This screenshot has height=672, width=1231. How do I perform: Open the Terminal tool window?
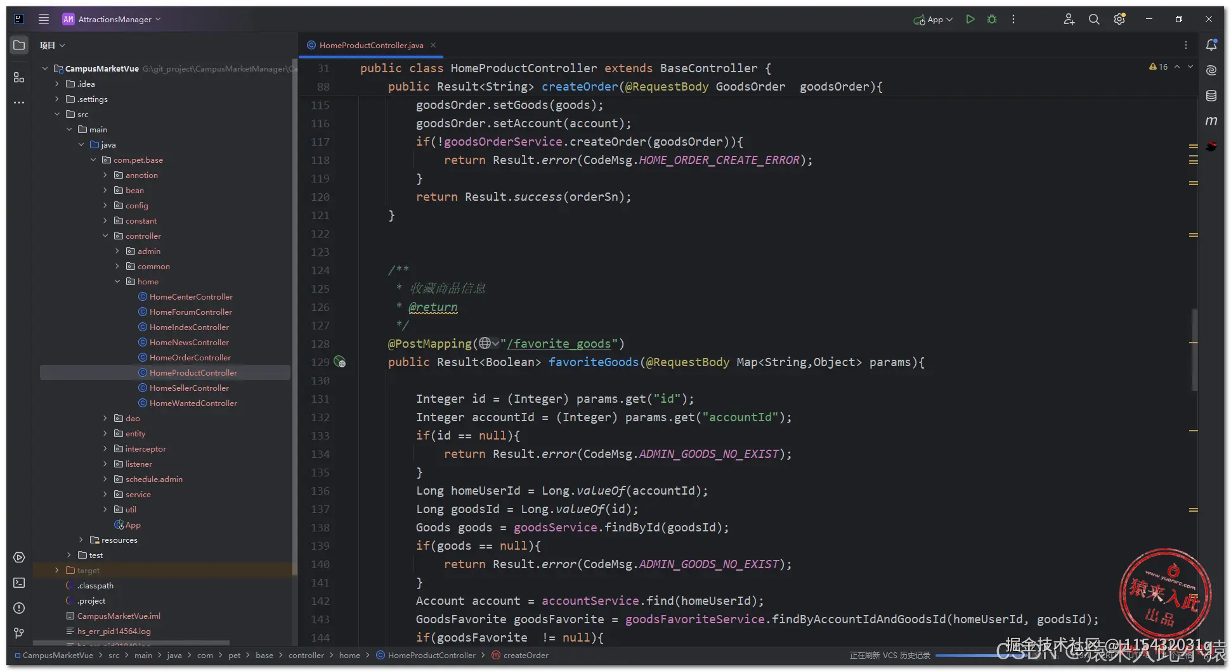tap(19, 583)
